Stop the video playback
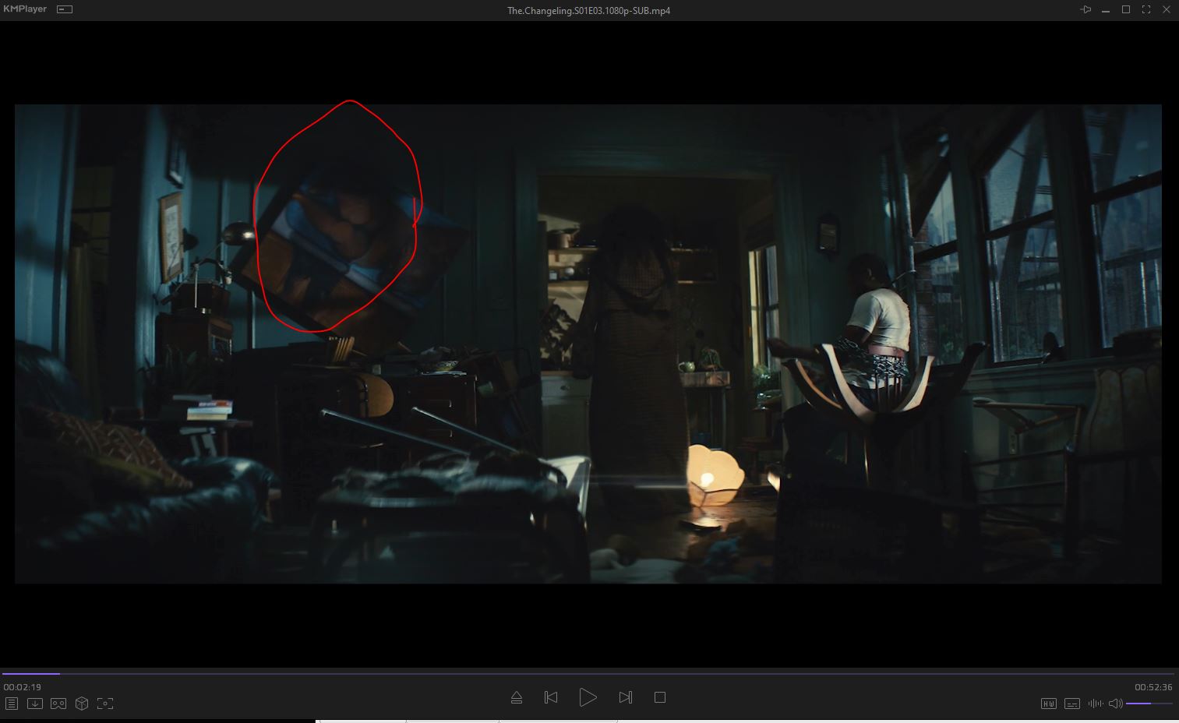 (x=660, y=697)
